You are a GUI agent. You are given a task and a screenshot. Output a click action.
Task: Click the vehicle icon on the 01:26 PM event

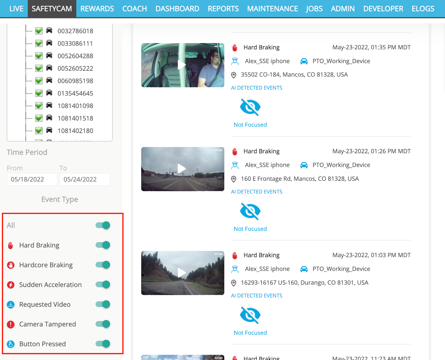304,165
